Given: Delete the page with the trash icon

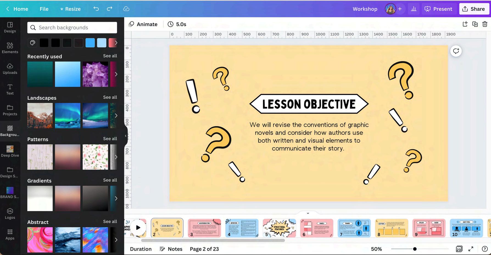Looking at the screenshot, I should pyautogui.click(x=485, y=24).
